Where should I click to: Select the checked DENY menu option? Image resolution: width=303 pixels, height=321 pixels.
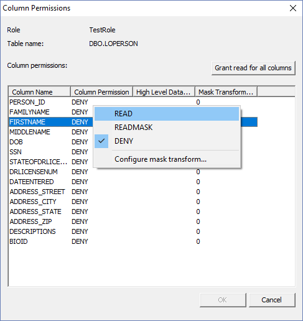click(x=167, y=141)
